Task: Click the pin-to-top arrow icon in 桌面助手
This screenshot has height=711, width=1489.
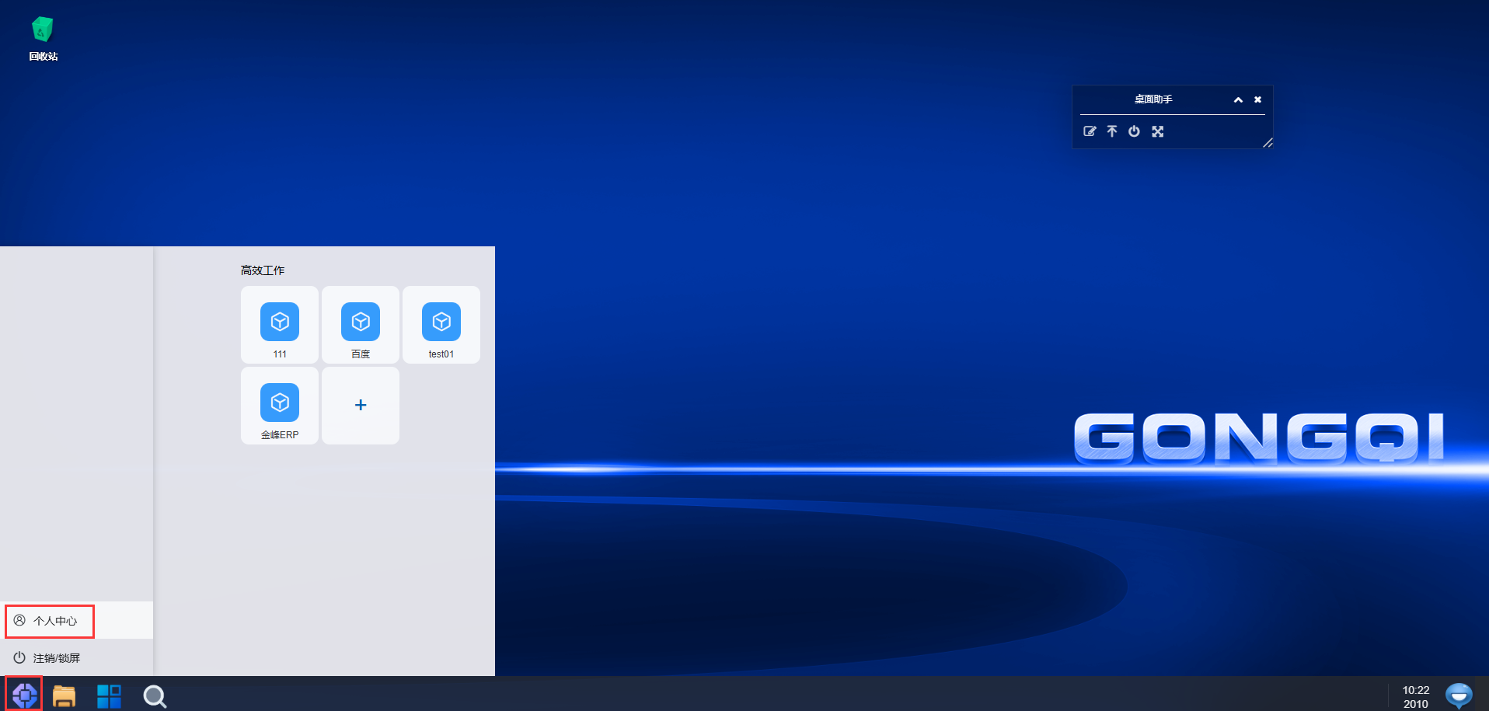Action: tap(1112, 131)
